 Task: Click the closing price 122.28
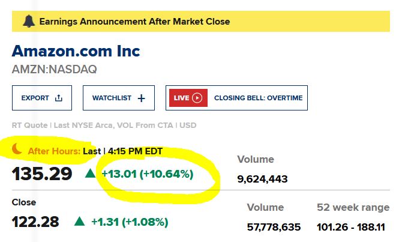click(35, 222)
